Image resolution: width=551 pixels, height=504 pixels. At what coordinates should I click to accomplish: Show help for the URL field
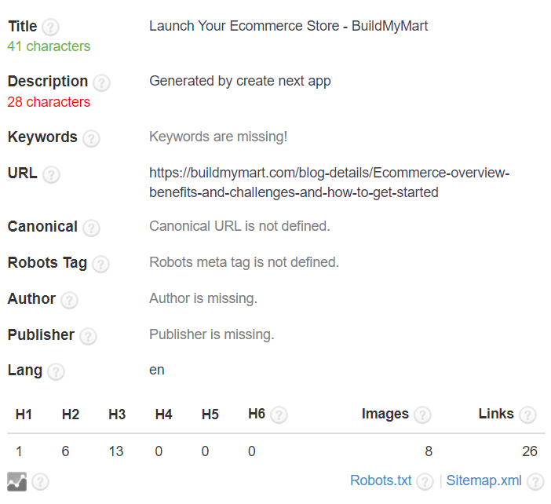coord(51,174)
